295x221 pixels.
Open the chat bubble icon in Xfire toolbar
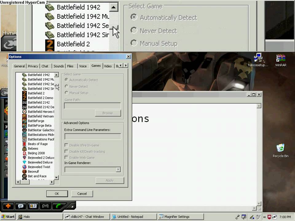click(21, 206)
